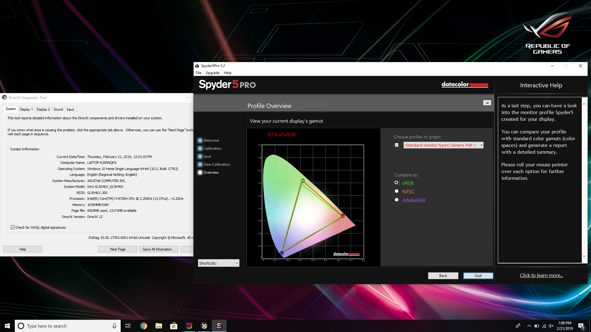Screen dimensions: 591x332
Task: Switch to Display 2 tab in DxDiag
Action: click(x=43, y=109)
